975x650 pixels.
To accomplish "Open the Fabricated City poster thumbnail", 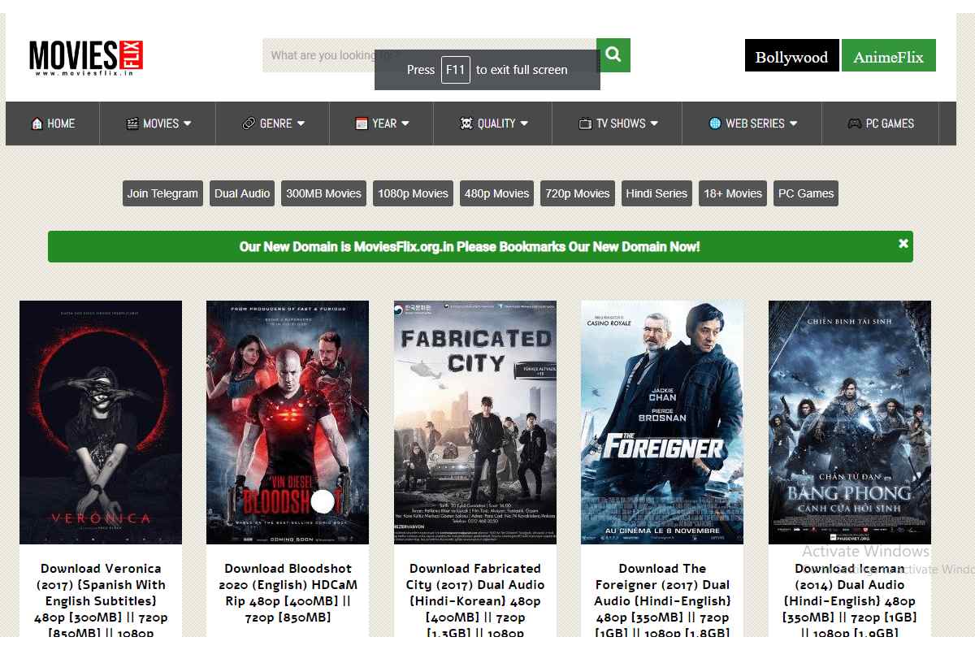I will [x=475, y=422].
